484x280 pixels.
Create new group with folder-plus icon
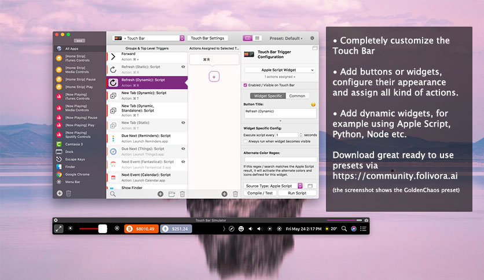(171, 194)
